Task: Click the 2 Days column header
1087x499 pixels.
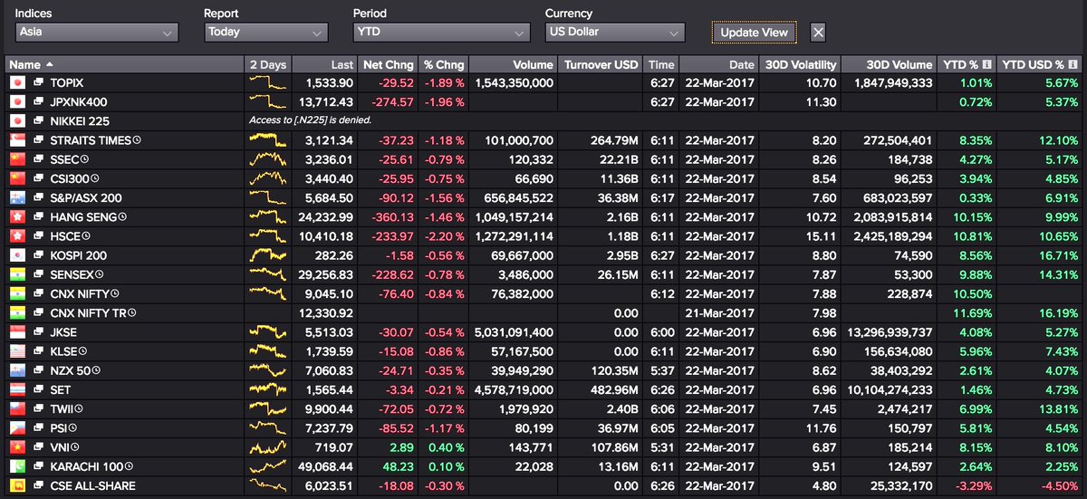Action: (x=268, y=64)
